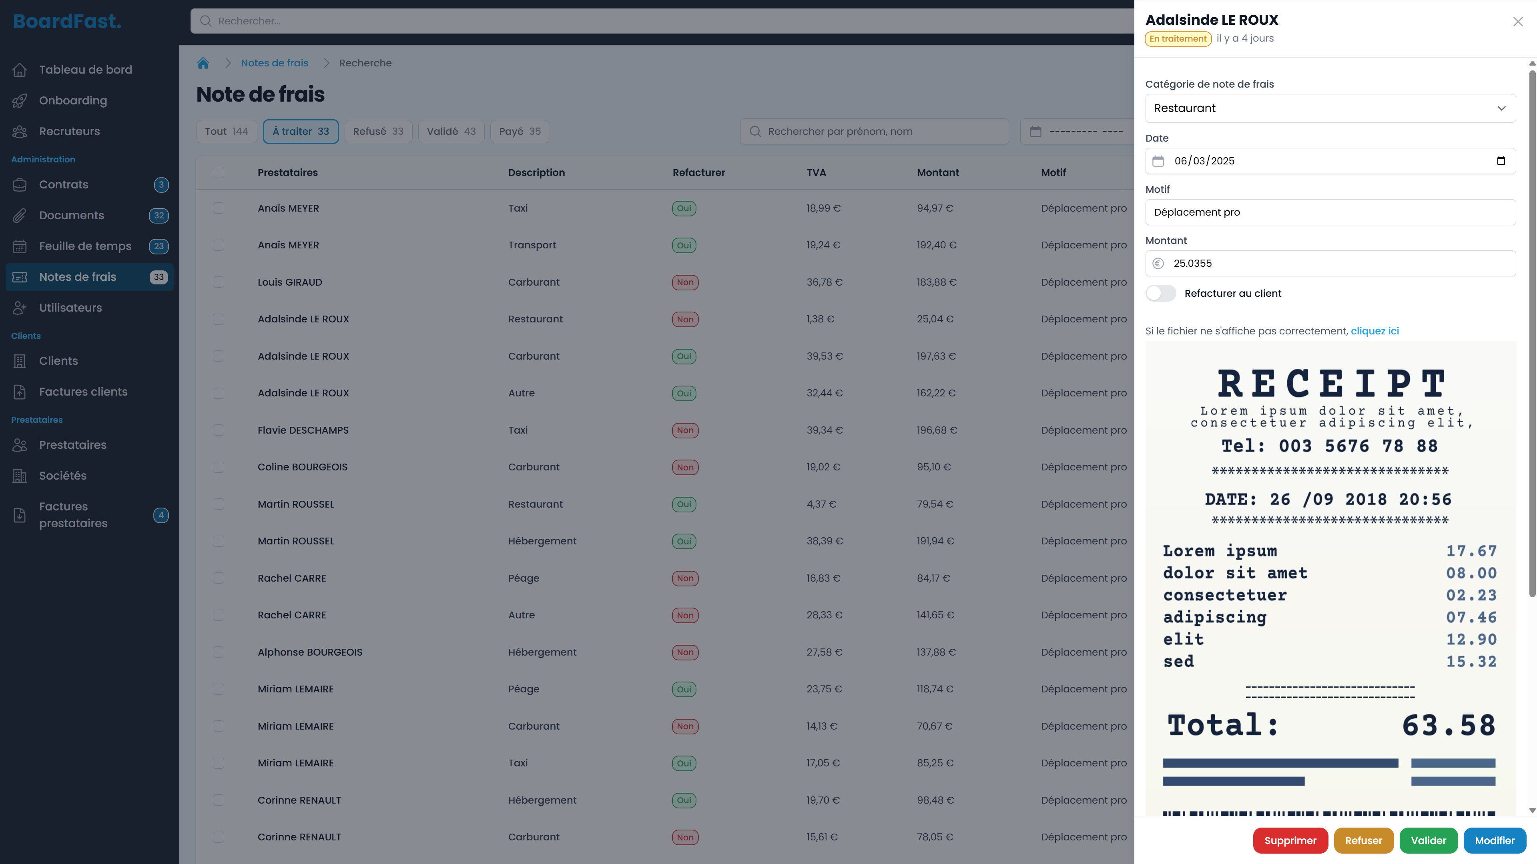Screen dimensions: 1537x864
Task: Select the Validé tab
Action: click(450, 131)
